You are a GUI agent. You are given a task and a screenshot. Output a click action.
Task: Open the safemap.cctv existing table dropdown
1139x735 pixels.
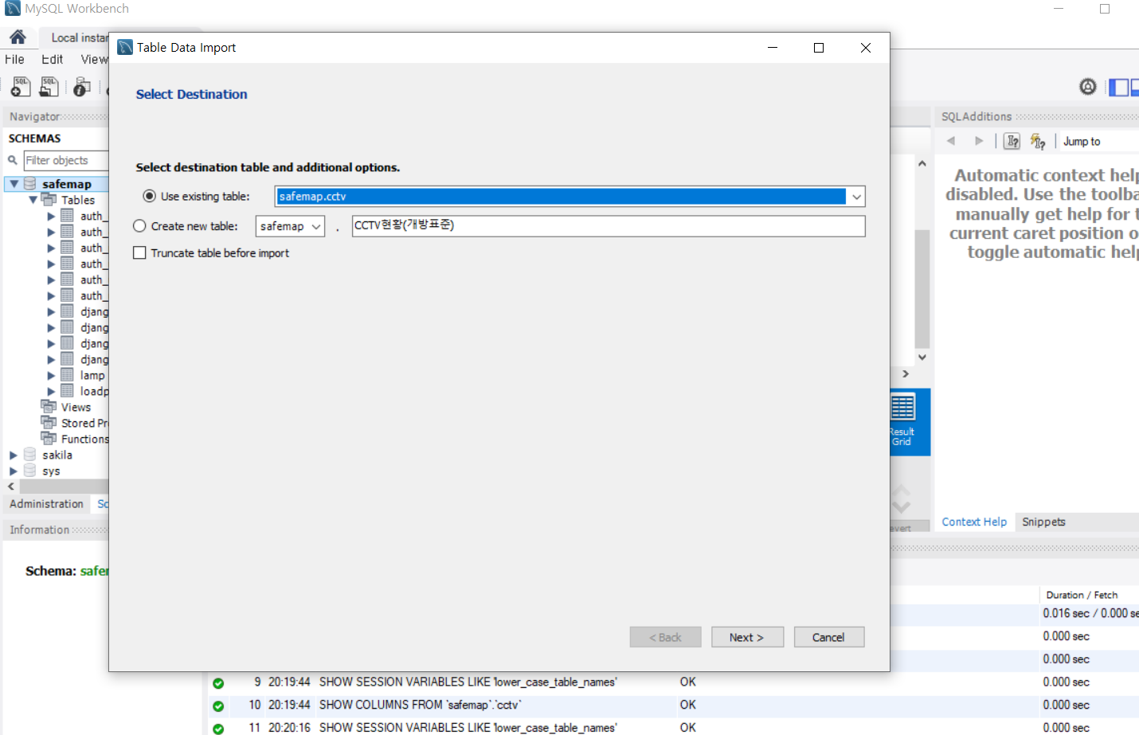point(856,197)
